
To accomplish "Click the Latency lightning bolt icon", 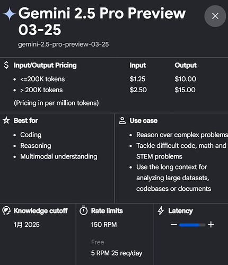I will pyautogui.click(x=161, y=211).
